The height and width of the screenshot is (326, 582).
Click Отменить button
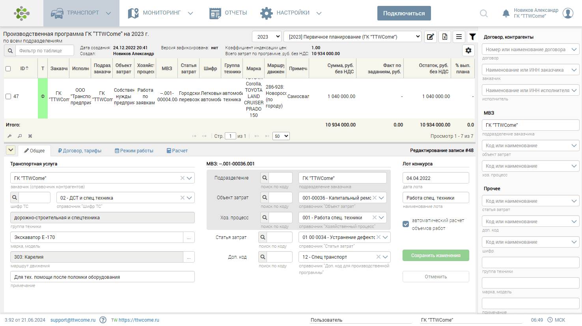(x=436, y=276)
